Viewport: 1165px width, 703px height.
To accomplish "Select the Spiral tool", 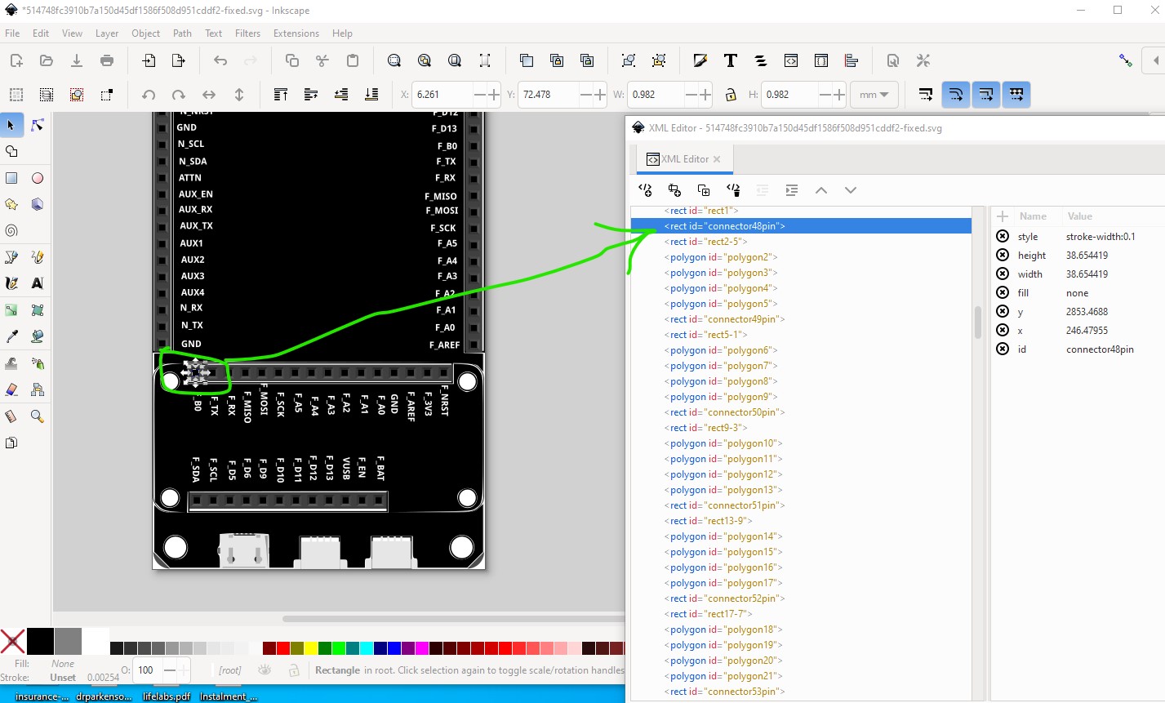I will 11,230.
